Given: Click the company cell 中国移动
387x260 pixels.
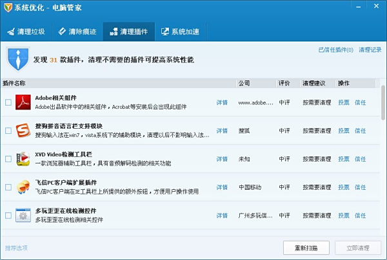Looking at the screenshot, I should point(250,187).
